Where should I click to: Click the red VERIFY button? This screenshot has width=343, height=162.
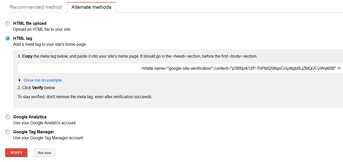[16, 153]
